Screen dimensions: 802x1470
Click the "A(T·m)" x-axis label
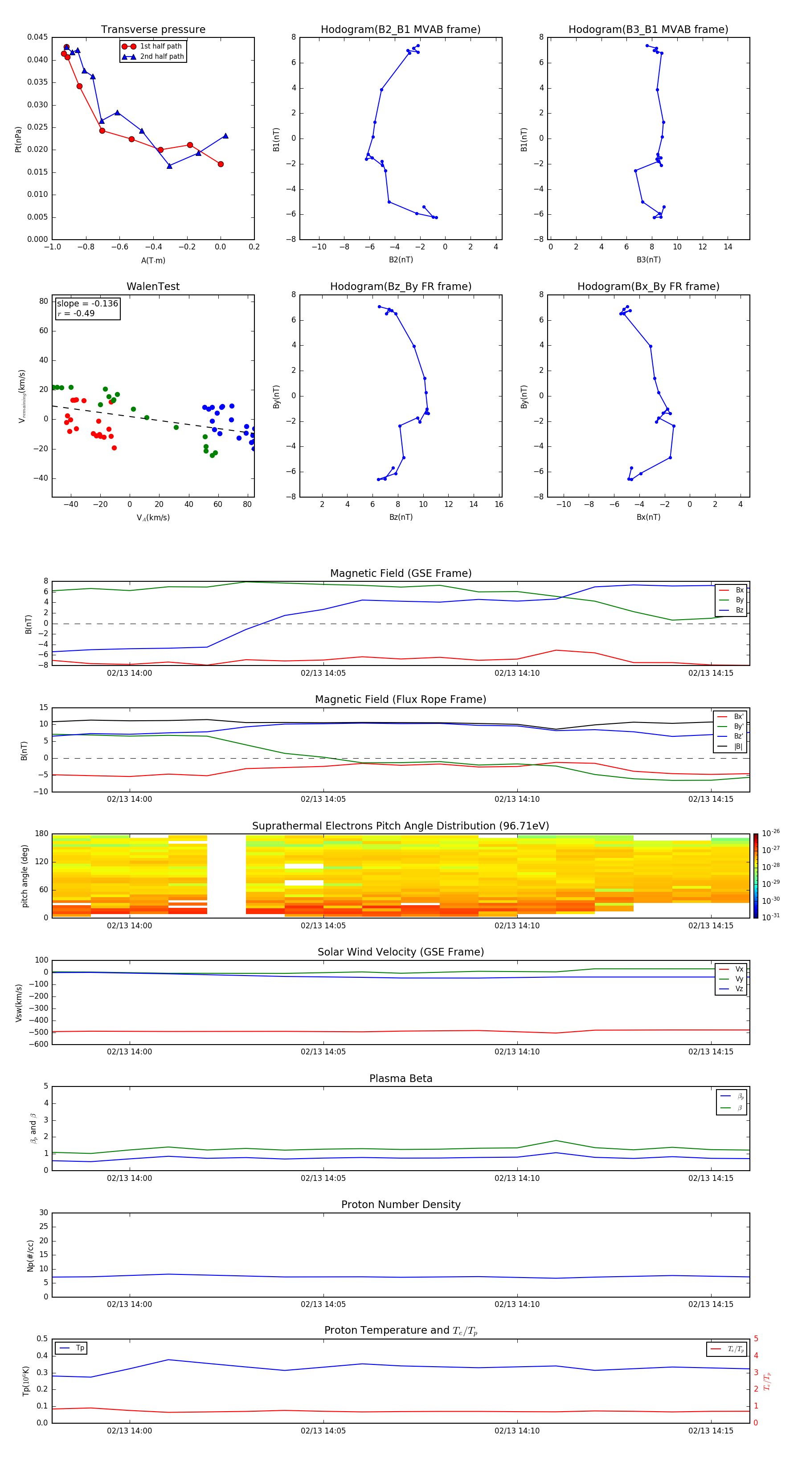153,261
